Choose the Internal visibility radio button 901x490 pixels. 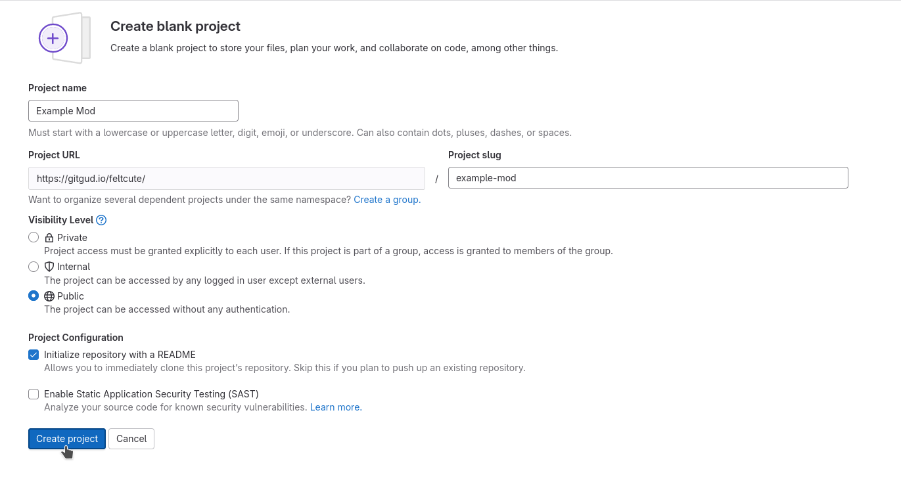(x=34, y=267)
